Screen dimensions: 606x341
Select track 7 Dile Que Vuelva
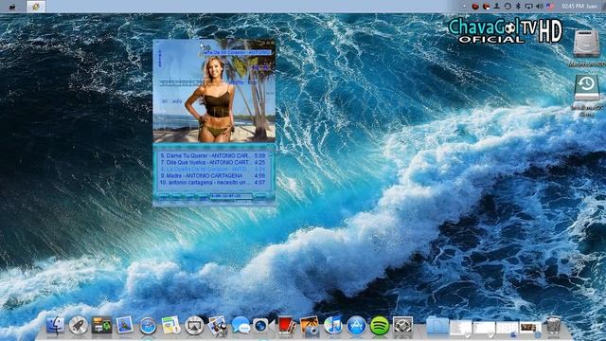pos(212,162)
